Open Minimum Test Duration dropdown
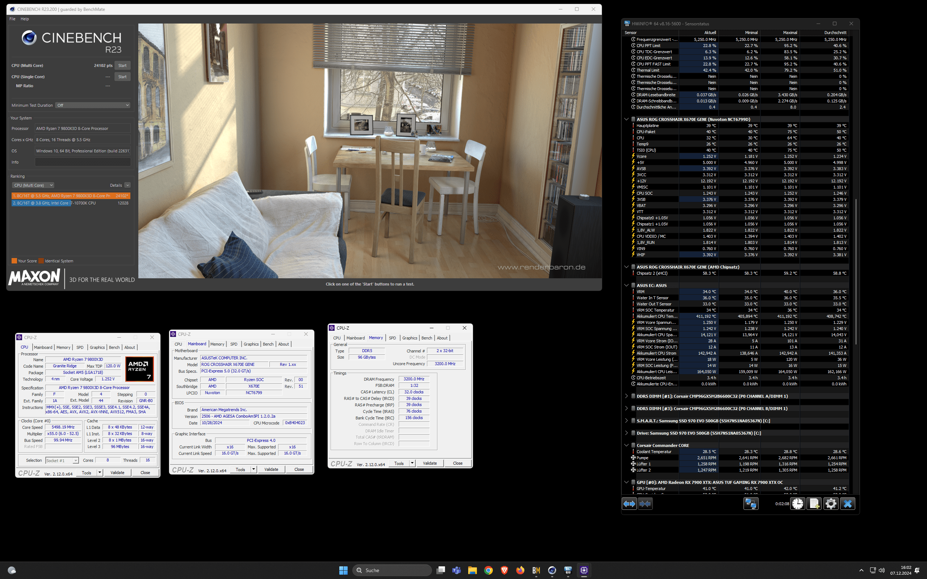Screen dimensions: 927x579 pos(93,105)
